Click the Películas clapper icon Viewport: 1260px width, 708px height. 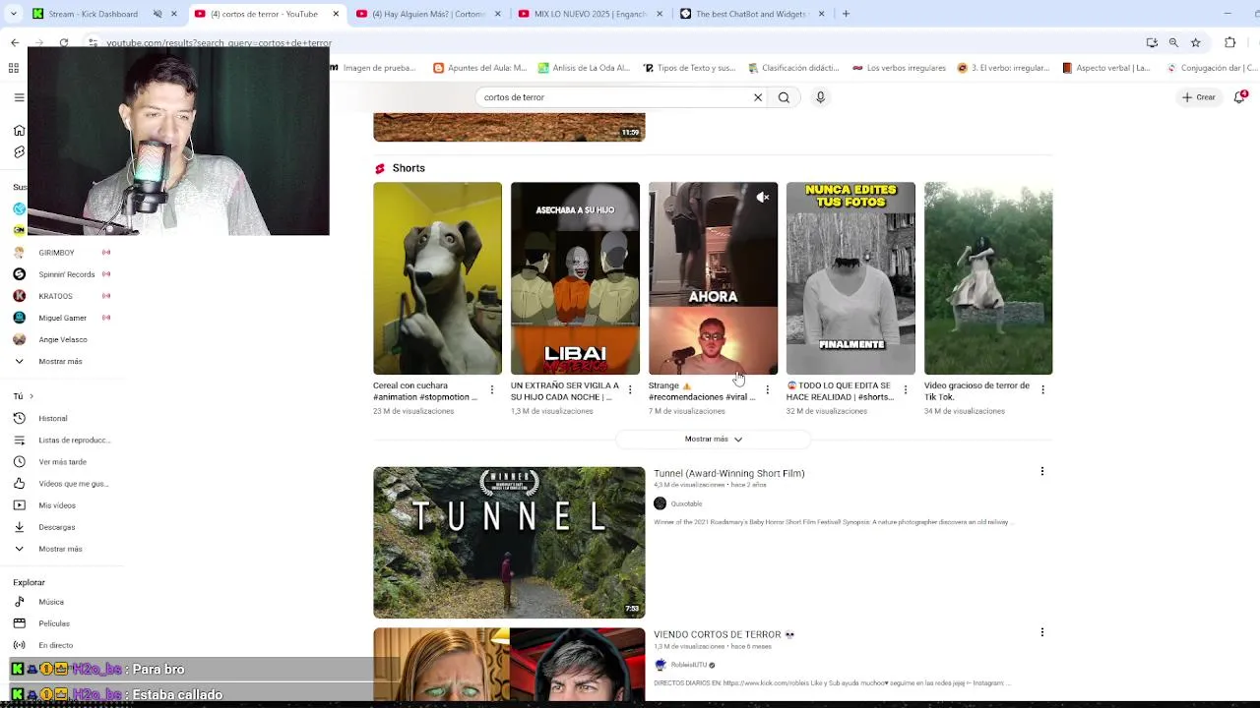click(x=19, y=622)
